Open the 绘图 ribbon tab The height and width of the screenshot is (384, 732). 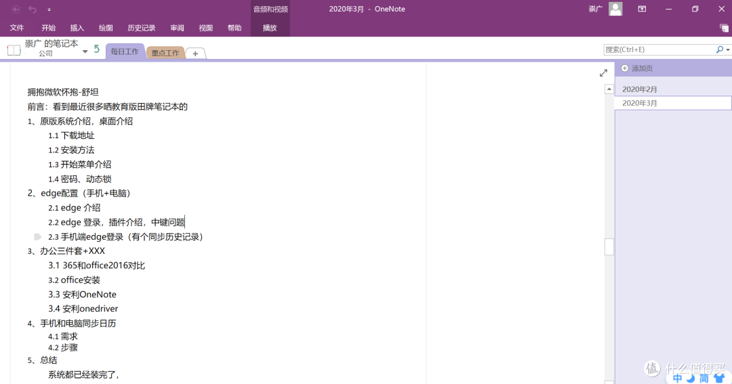pos(106,28)
